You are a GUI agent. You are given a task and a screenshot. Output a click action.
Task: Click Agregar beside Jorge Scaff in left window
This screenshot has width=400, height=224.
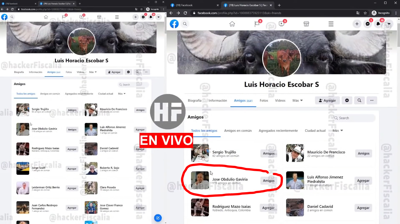pos(72,169)
